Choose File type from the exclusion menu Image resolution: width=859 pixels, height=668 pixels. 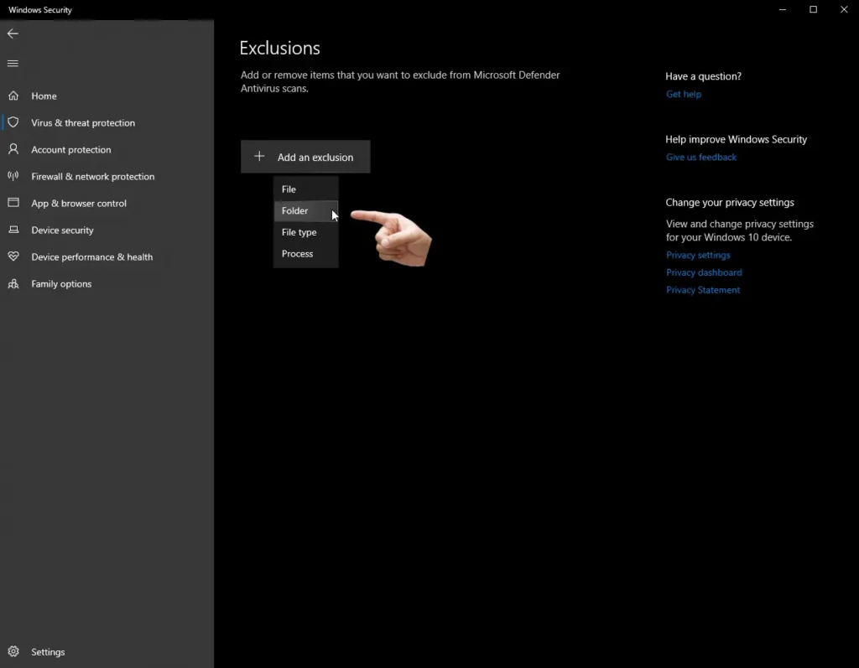click(305, 232)
